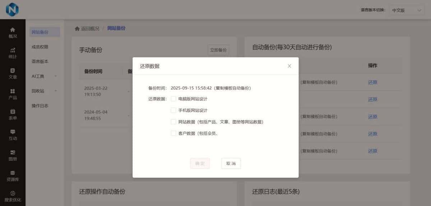The height and width of the screenshot is (206, 431).
Task: Click the 操作 column header
Action: (373, 65)
